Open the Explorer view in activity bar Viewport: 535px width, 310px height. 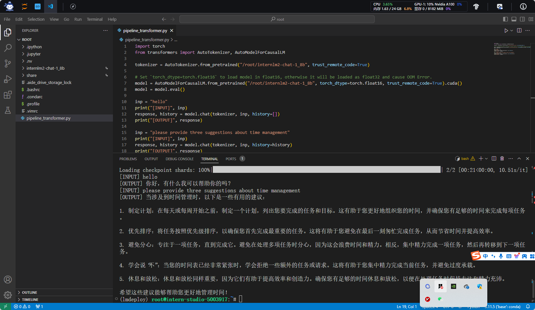pos(8,32)
